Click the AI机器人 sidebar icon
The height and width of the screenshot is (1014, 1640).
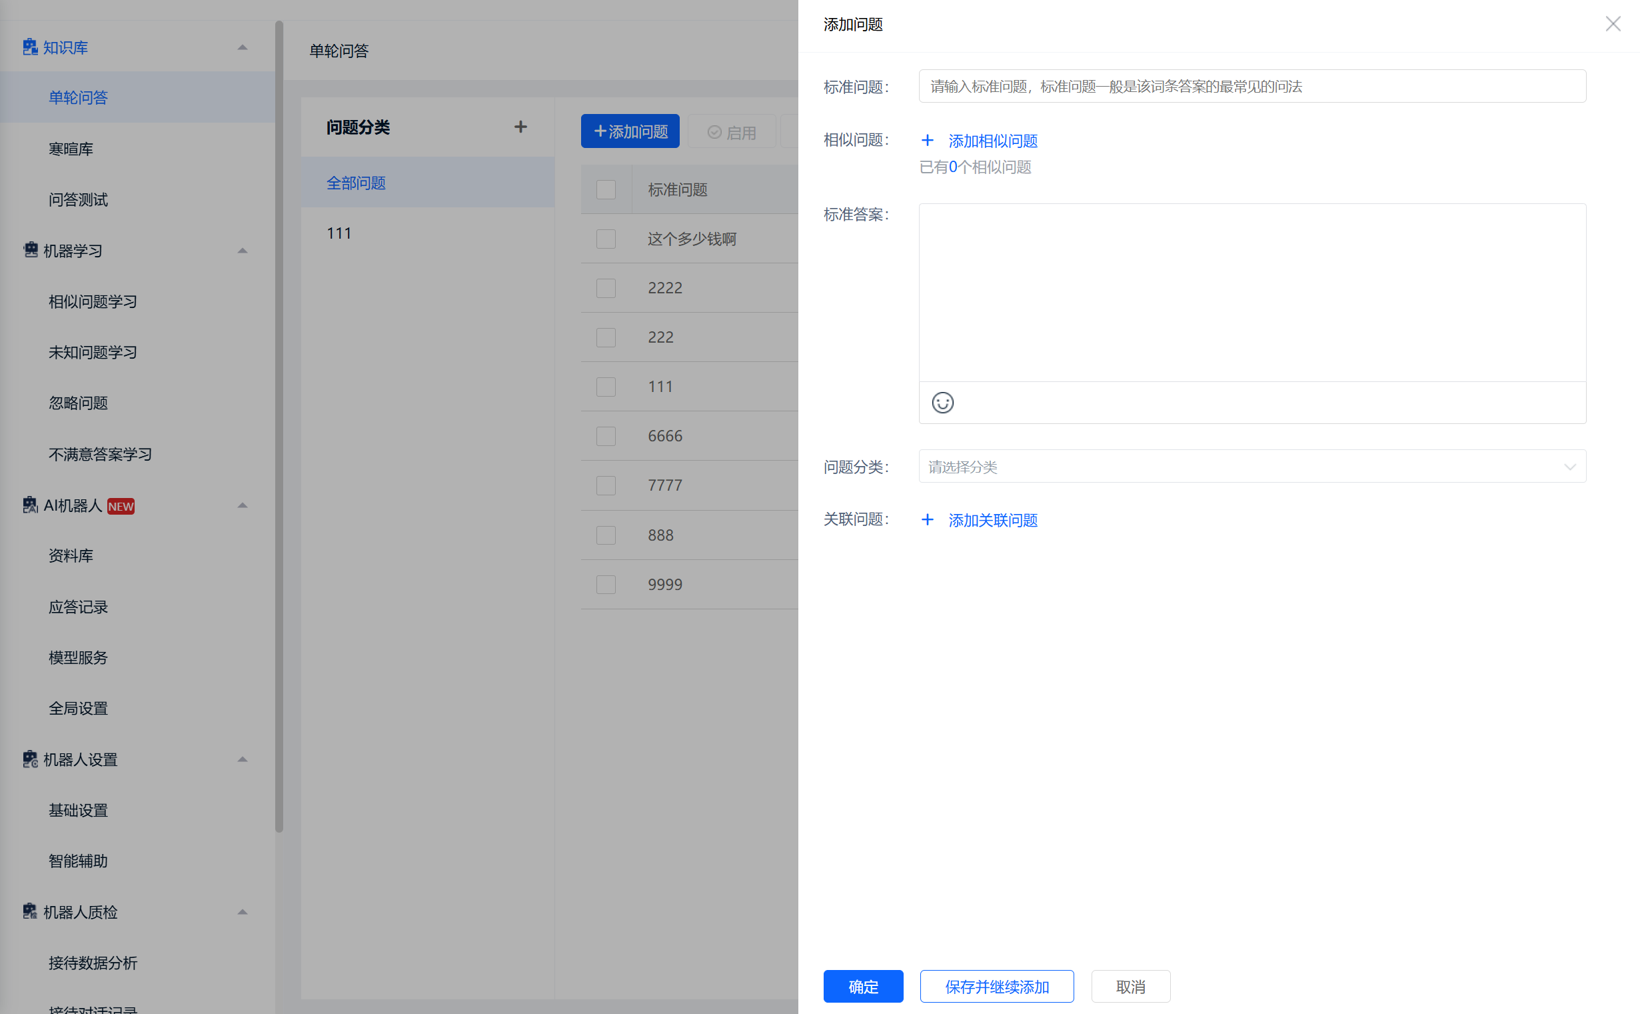click(x=30, y=505)
